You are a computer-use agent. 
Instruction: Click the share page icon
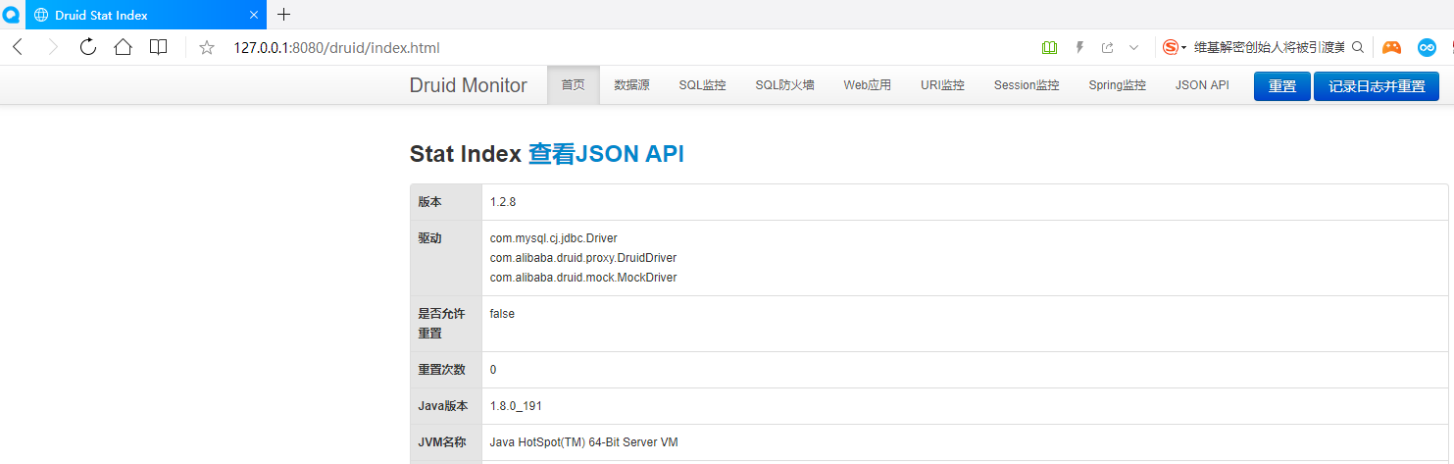point(1107,47)
